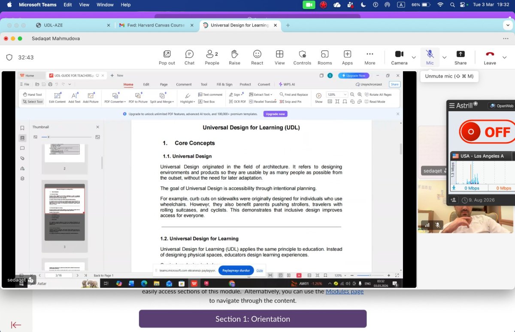Open the WPS AI tab

click(287, 84)
